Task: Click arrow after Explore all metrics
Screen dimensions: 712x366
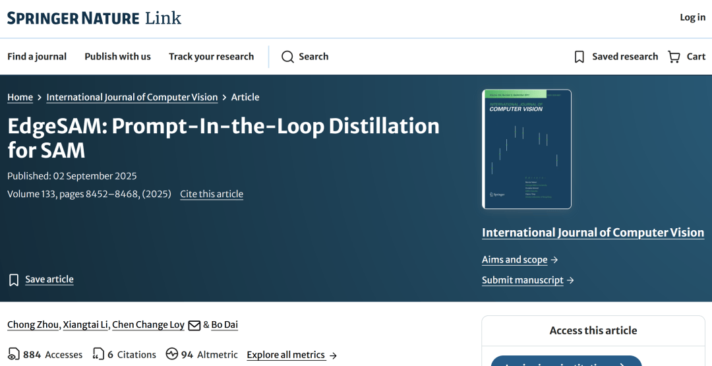Action: pyautogui.click(x=333, y=355)
